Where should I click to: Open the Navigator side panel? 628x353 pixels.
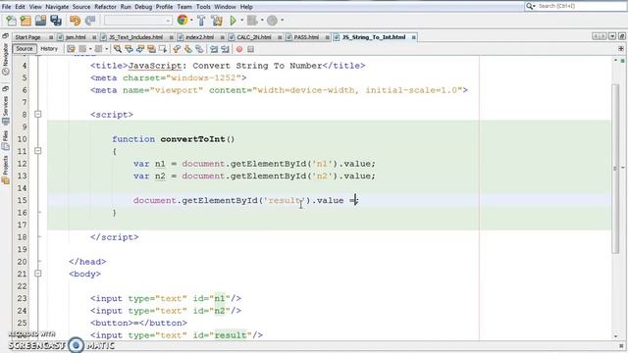click(5, 59)
